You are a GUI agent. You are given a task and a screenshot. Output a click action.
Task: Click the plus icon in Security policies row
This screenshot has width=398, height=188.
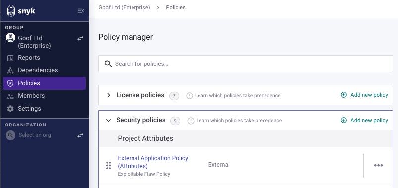tap(344, 120)
